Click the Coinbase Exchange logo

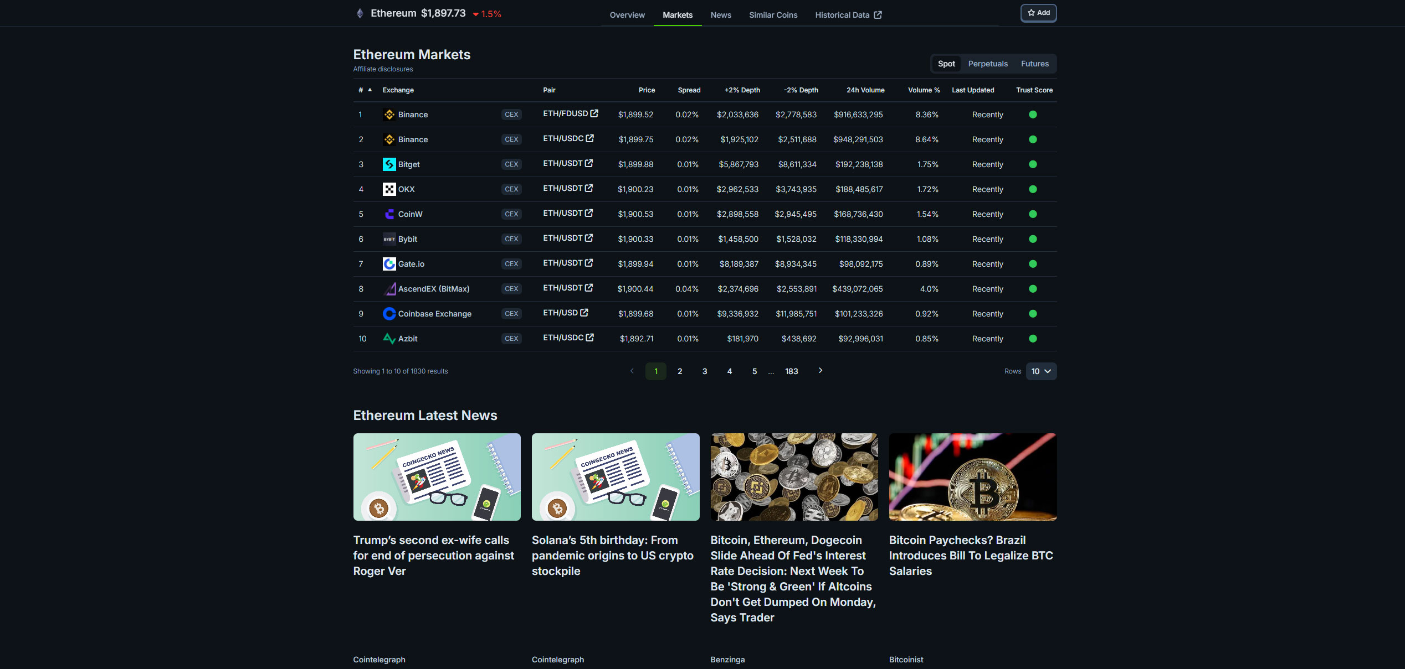pyautogui.click(x=389, y=314)
